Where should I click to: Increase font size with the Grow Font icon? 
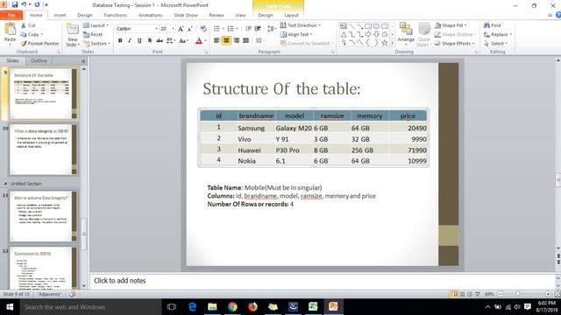pyautogui.click(x=181, y=29)
